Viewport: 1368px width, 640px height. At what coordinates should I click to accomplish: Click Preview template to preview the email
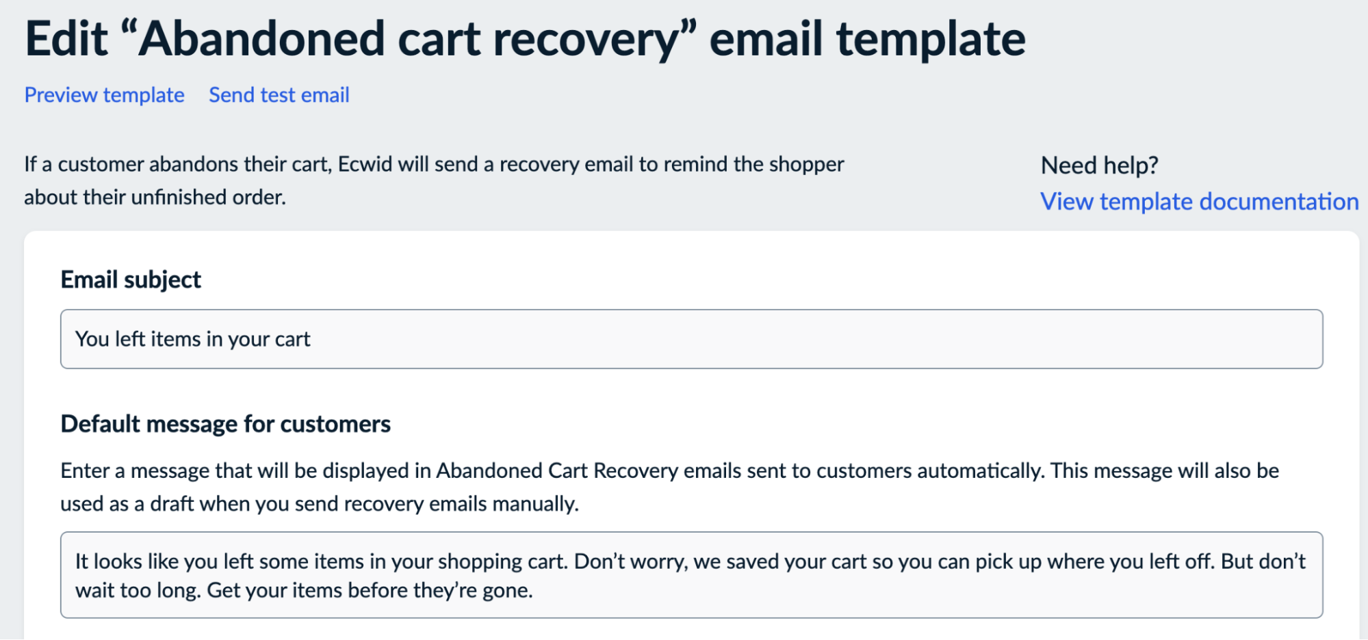[x=104, y=95]
